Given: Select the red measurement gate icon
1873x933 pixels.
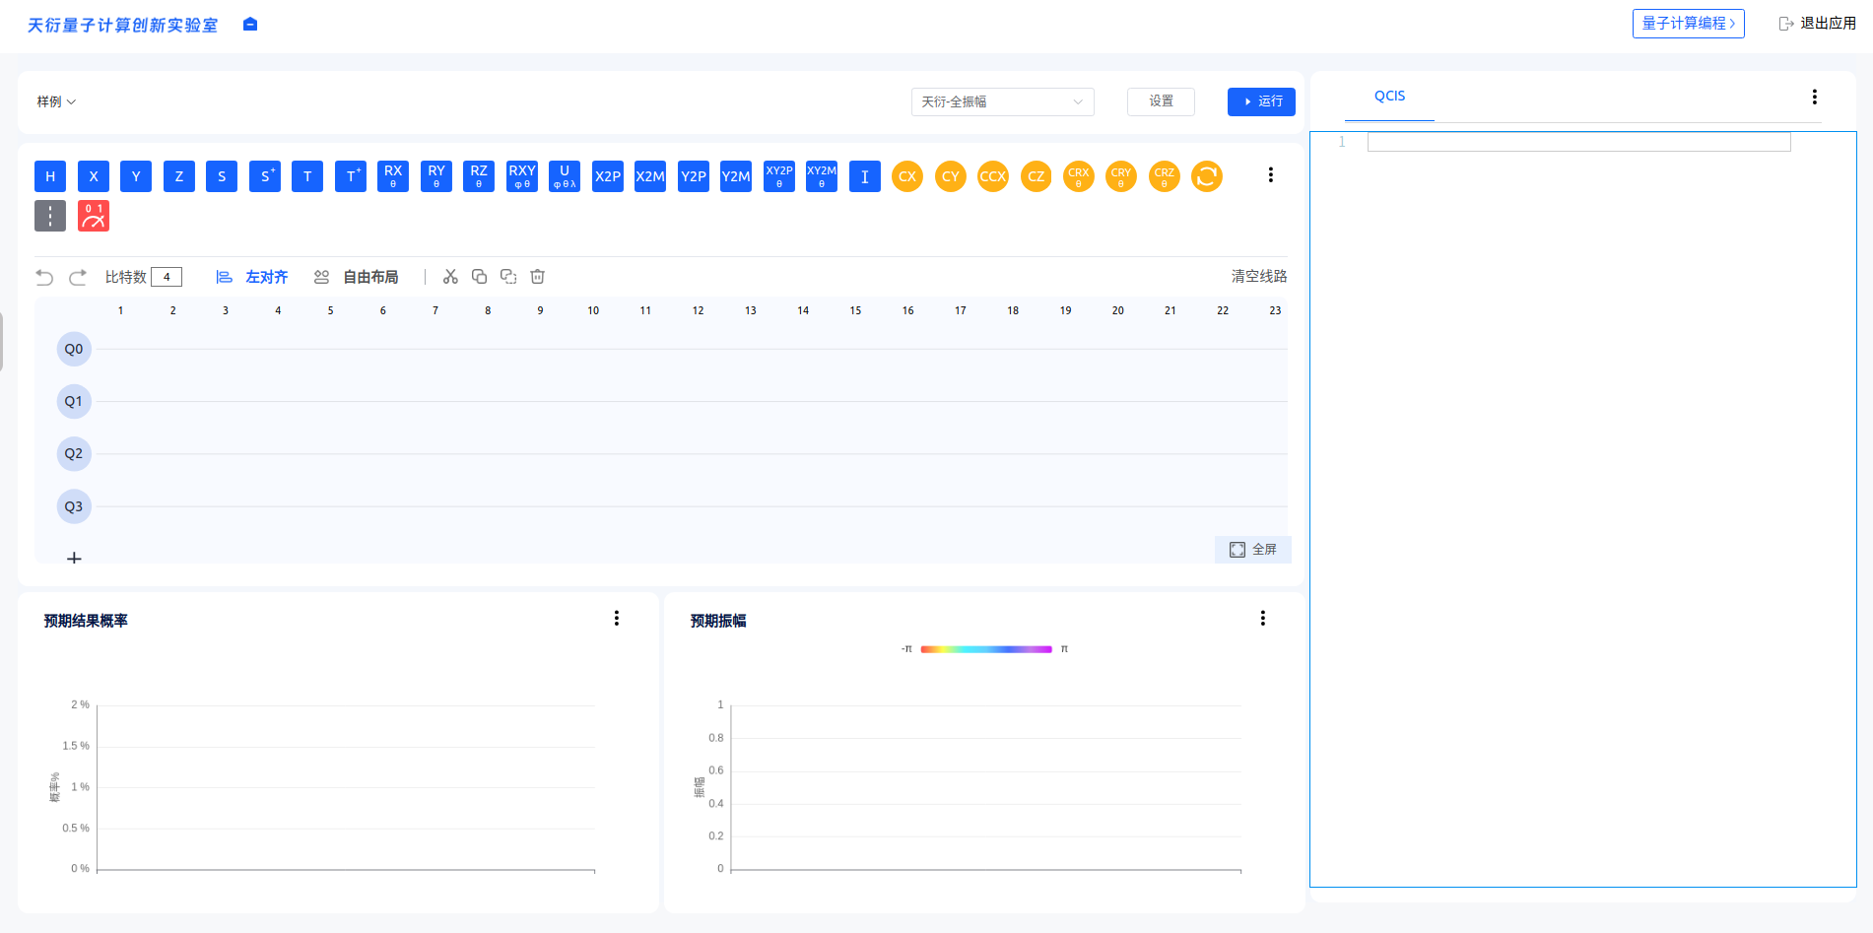Looking at the screenshot, I should point(94,216).
